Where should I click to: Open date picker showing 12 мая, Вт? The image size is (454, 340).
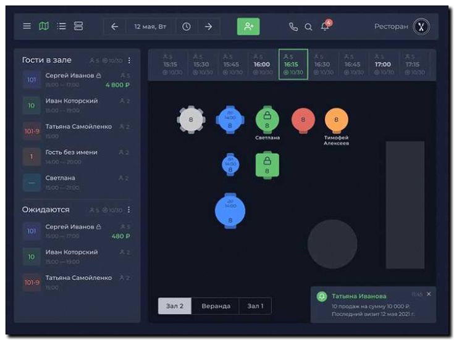tap(151, 27)
